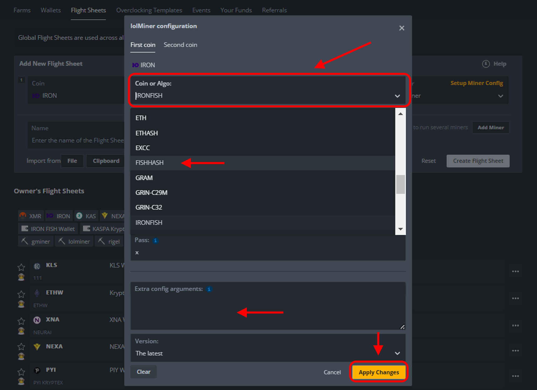This screenshot has width=537, height=390.
Task: Open the ETHW row options menu
Action: coord(515,298)
